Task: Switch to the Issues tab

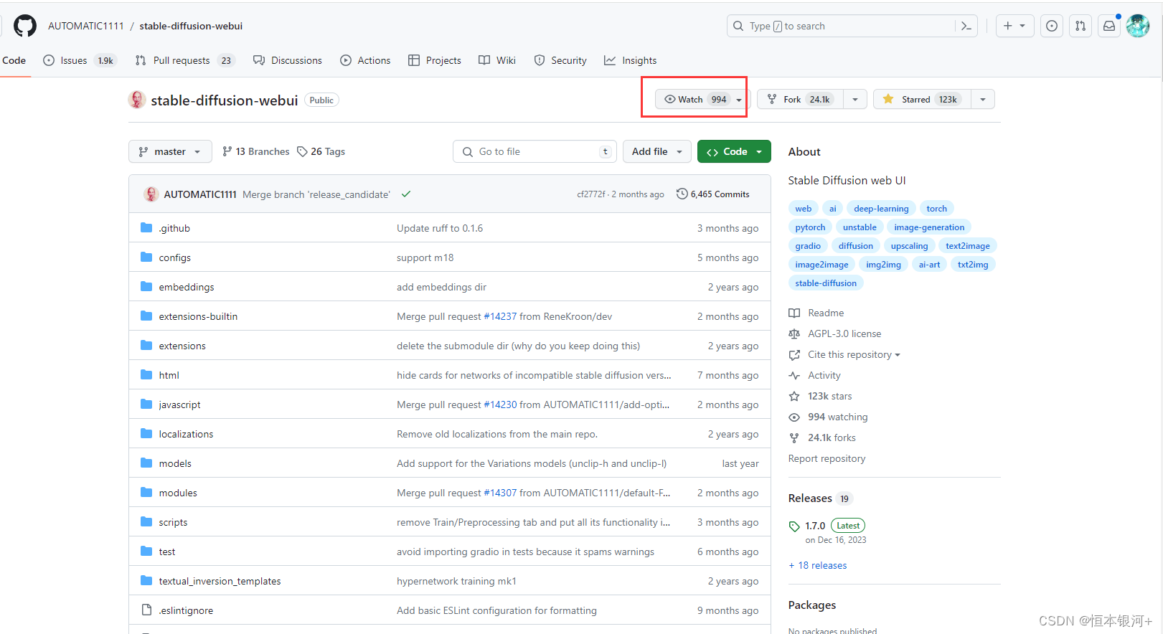Action: tap(80, 60)
